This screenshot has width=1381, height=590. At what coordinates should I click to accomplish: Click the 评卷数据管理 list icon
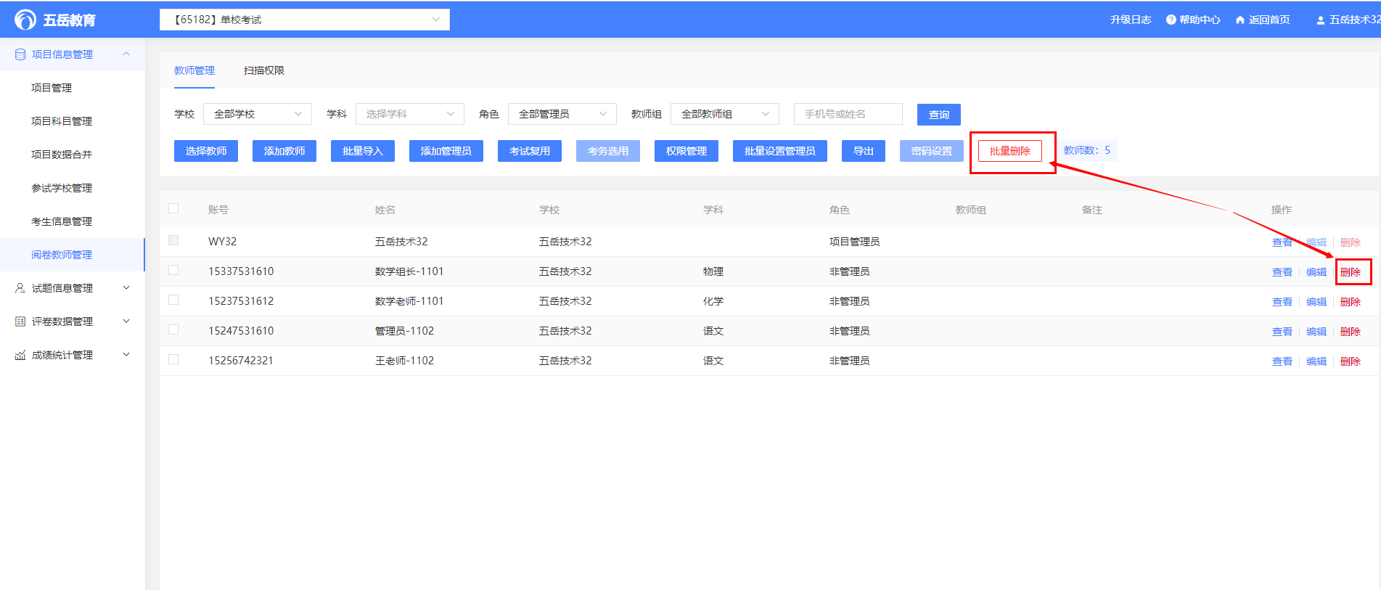click(20, 321)
